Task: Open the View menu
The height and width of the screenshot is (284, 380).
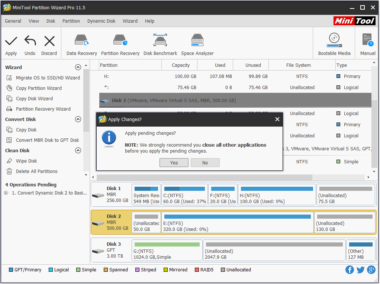Action: 34,21
